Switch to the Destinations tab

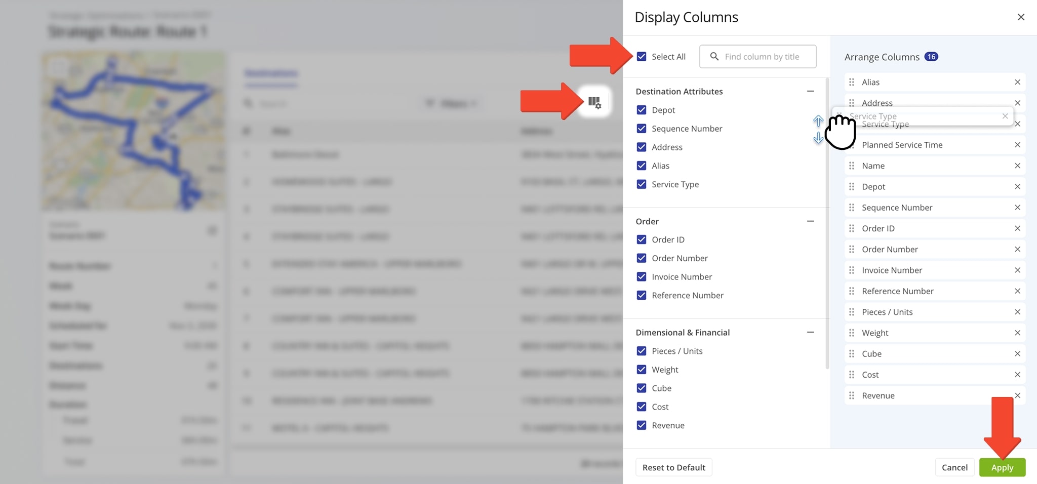point(271,73)
